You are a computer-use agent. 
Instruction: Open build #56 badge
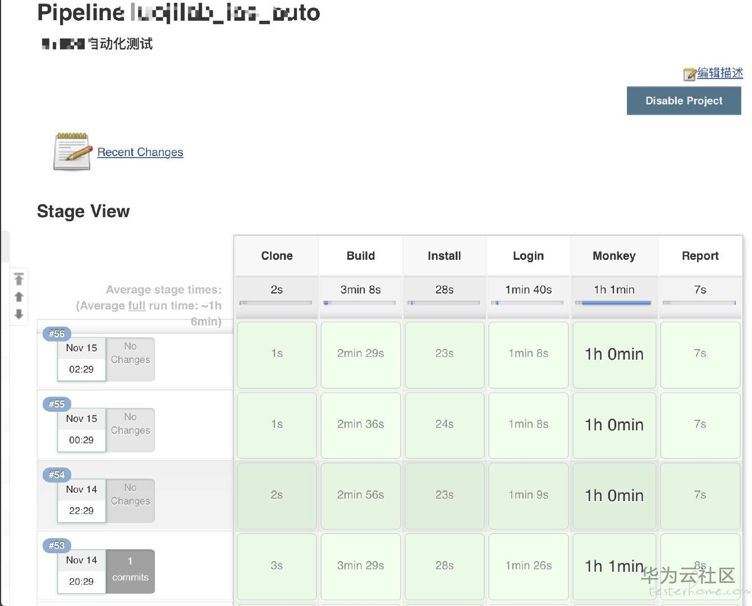point(57,333)
